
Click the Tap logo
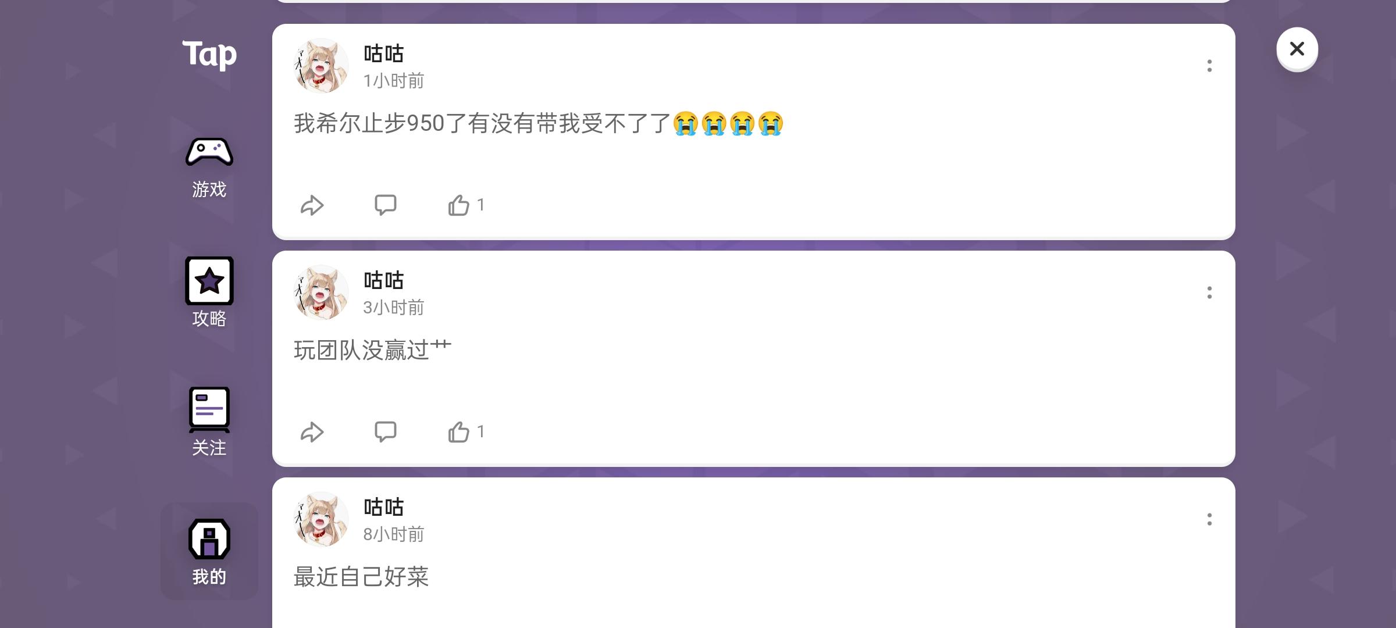click(x=209, y=55)
